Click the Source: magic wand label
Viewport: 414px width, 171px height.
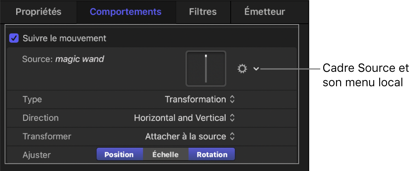click(63, 59)
